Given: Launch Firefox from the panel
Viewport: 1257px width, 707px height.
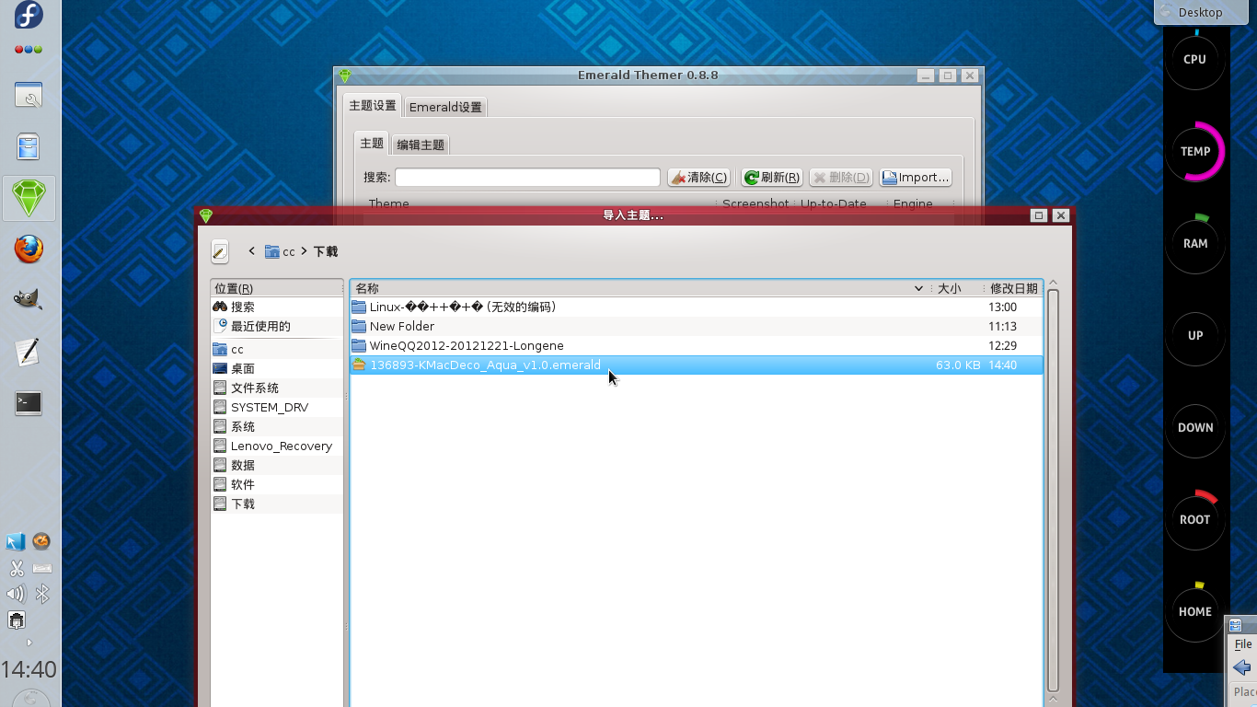Looking at the screenshot, I should 29,249.
